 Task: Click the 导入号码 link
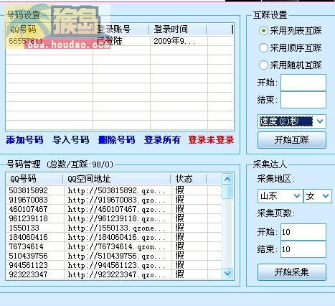71,140
